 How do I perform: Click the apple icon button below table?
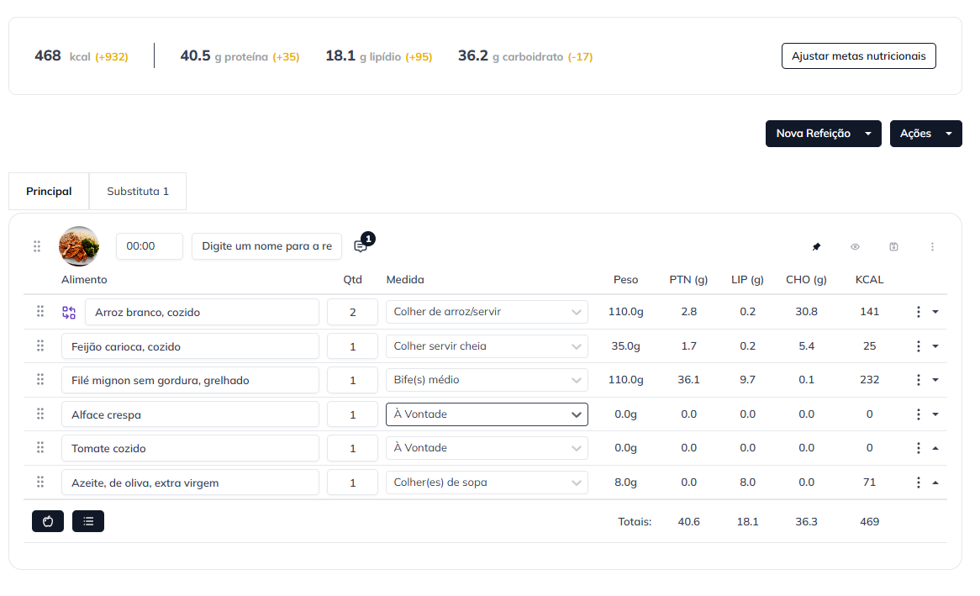48,521
